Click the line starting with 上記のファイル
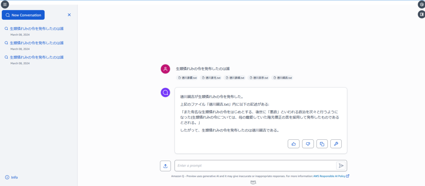Image resolution: width=425 pixels, height=186 pixels. pyautogui.click(x=225, y=104)
